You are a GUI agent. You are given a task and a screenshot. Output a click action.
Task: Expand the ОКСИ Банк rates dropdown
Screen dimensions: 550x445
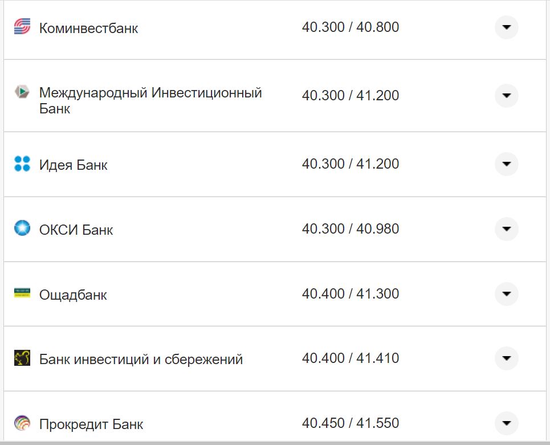point(506,229)
